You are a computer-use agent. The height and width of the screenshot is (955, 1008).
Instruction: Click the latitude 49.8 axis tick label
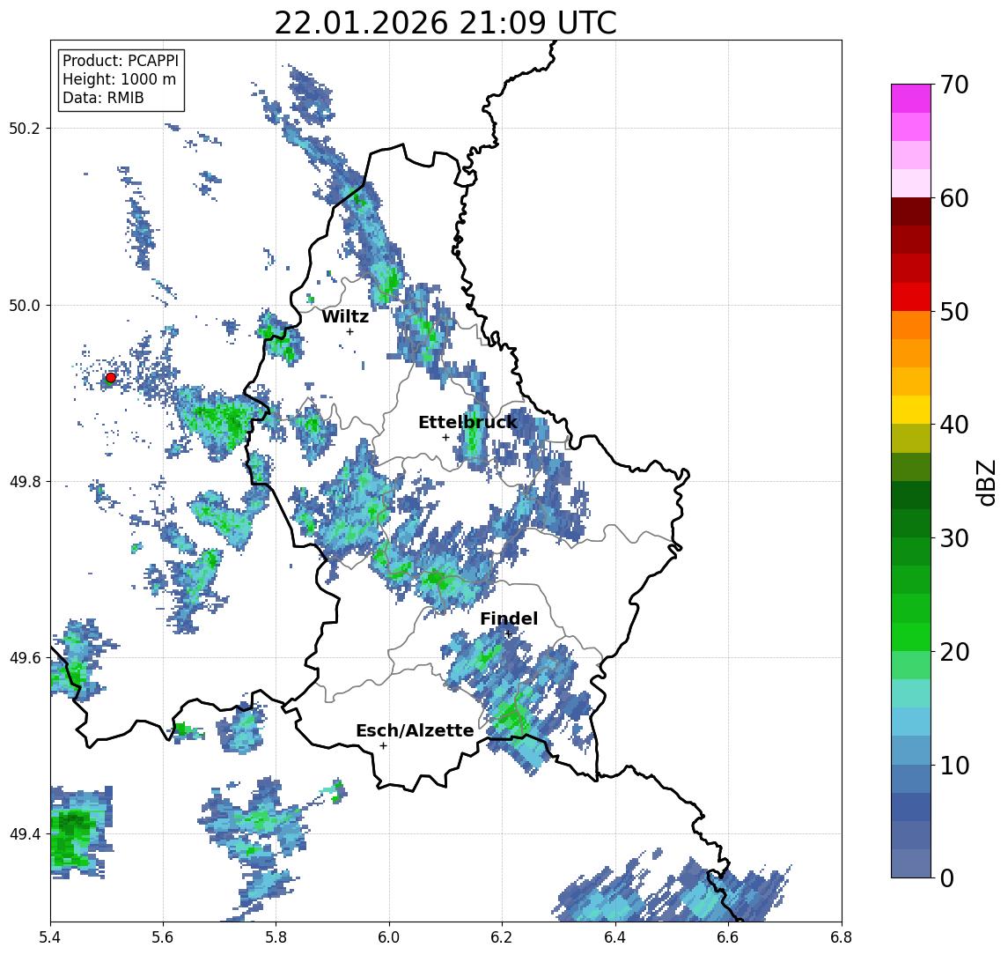(x=25, y=481)
